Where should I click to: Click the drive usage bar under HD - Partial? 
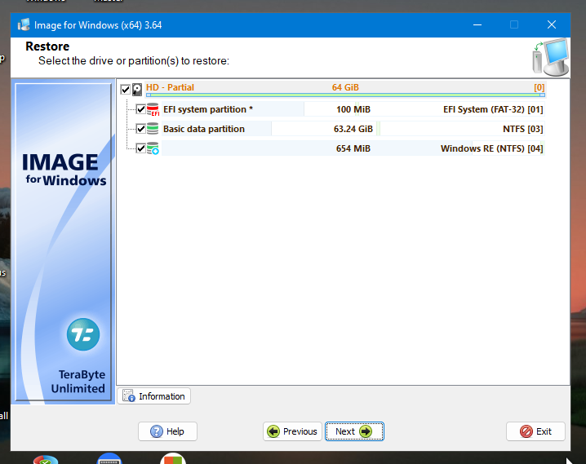point(345,95)
